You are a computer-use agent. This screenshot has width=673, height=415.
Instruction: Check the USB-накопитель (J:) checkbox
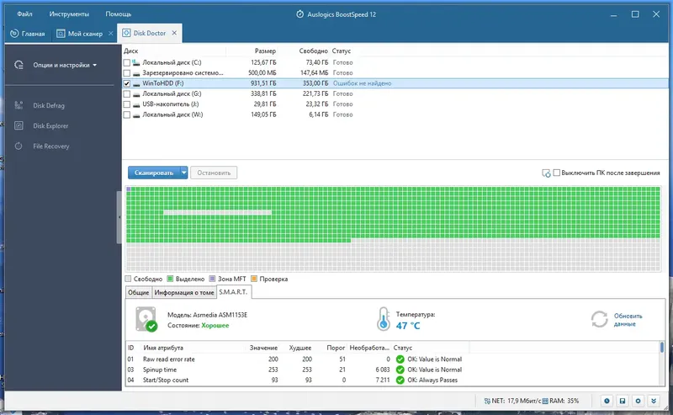[x=127, y=104]
